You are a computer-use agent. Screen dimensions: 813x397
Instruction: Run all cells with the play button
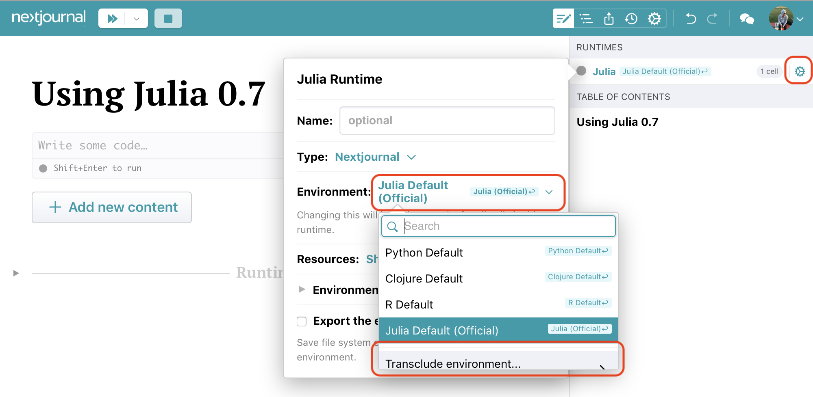pyautogui.click(x=112, y=19)
